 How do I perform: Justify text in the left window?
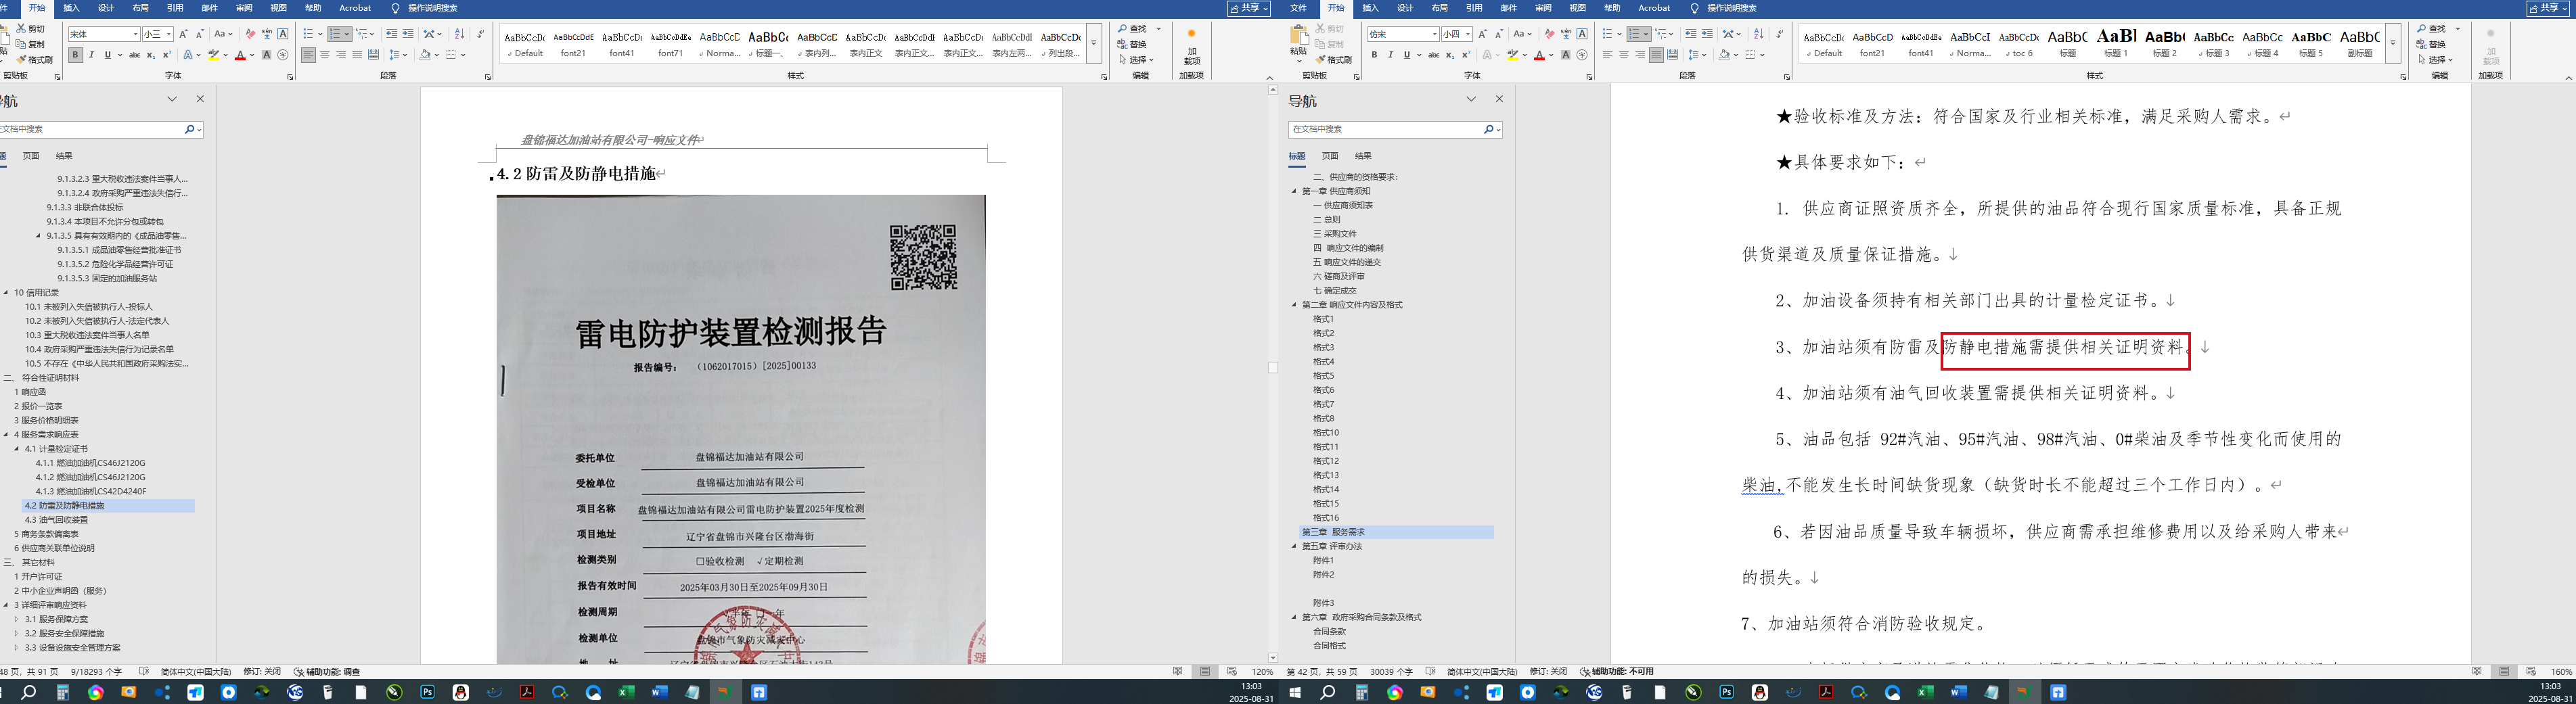357,55
